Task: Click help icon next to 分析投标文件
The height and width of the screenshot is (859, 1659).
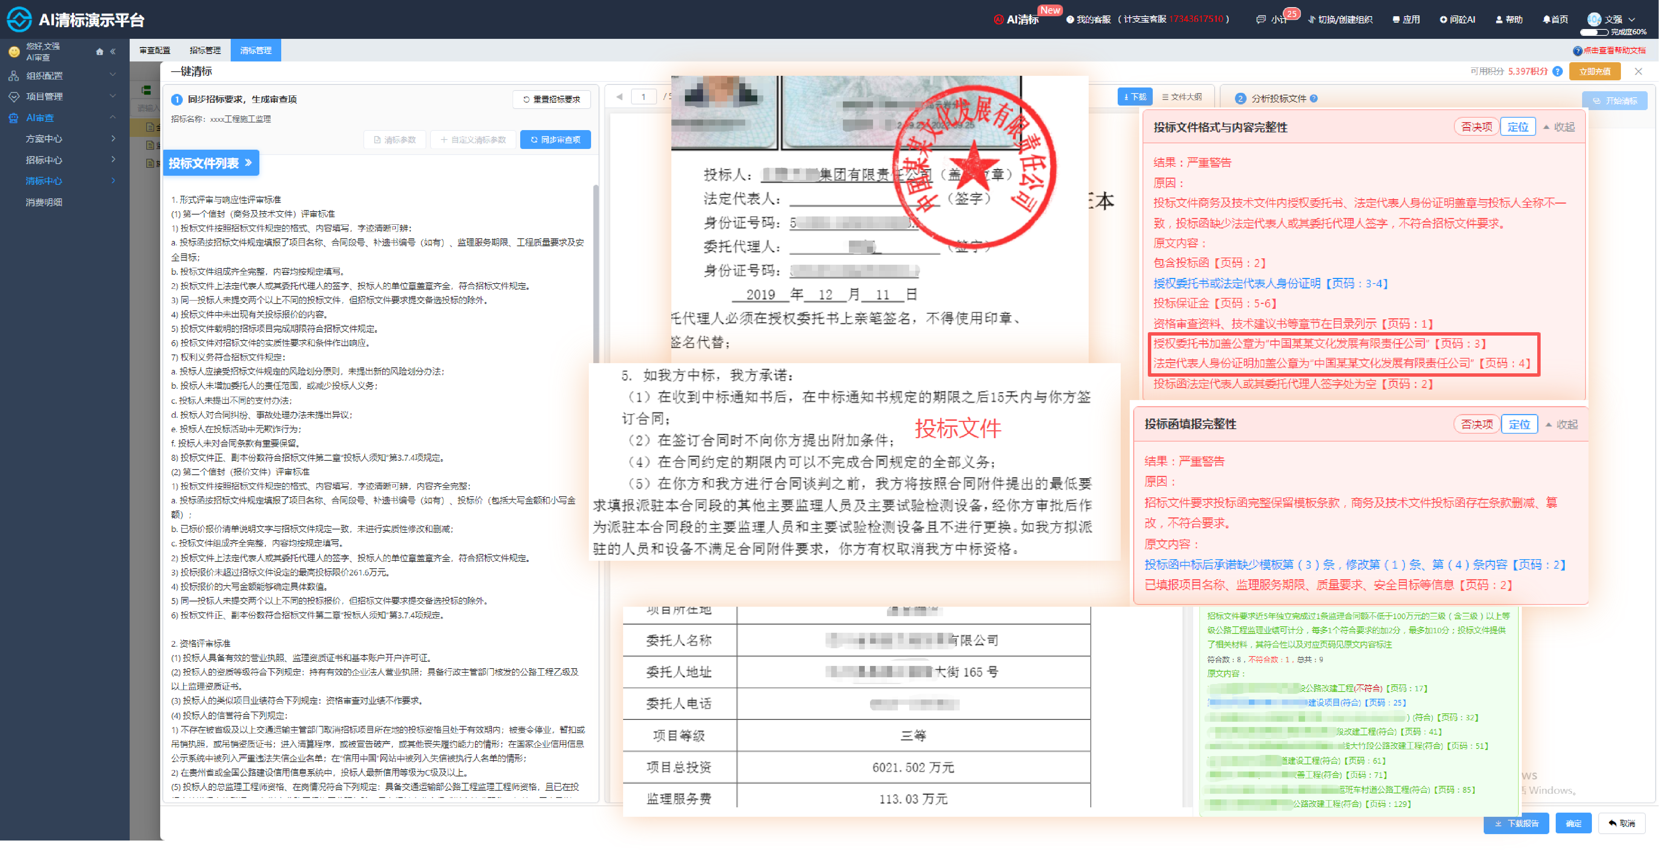Action: pos(1314,98)
